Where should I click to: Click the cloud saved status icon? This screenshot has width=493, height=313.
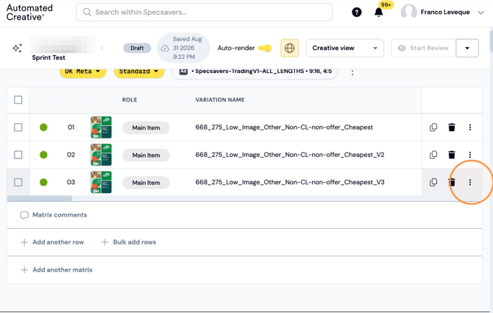165,48
